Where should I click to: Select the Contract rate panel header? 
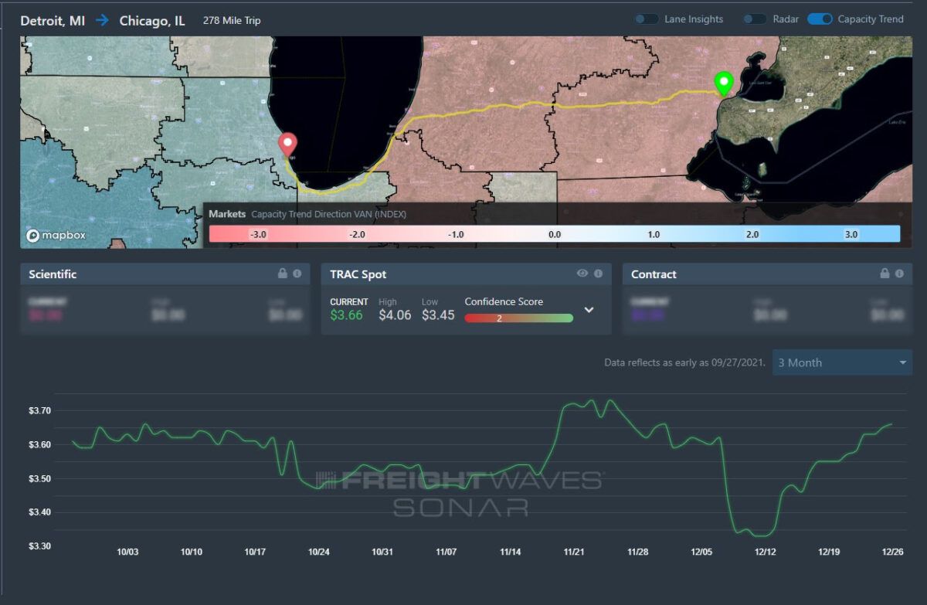[x=654, y=274]
